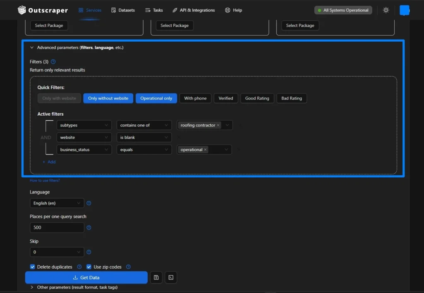Click the Get Data button
Screen dimensions: 424x293
86,277
